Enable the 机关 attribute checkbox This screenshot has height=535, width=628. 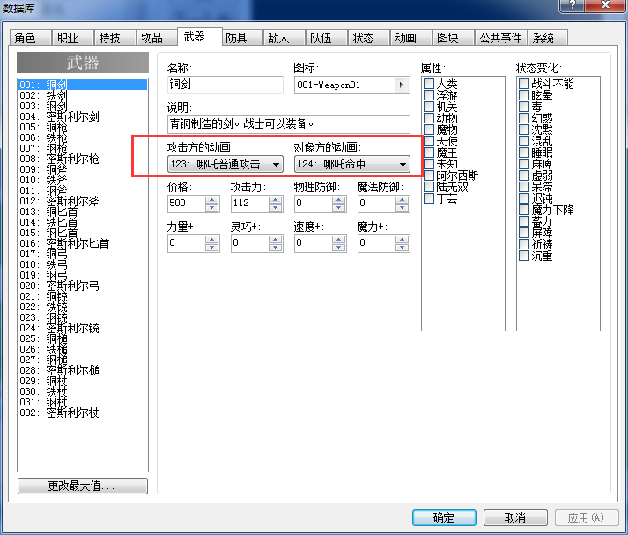pyautogui.click(x=429, y=107)
